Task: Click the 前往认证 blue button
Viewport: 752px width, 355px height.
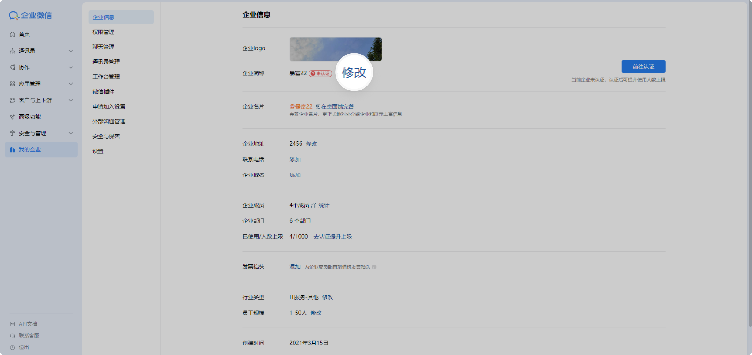Action: pos(643,67)
